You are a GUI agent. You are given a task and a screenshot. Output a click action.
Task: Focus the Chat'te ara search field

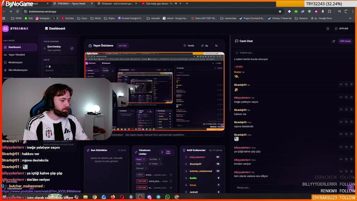pyautogui.click(x=292, y=53)
